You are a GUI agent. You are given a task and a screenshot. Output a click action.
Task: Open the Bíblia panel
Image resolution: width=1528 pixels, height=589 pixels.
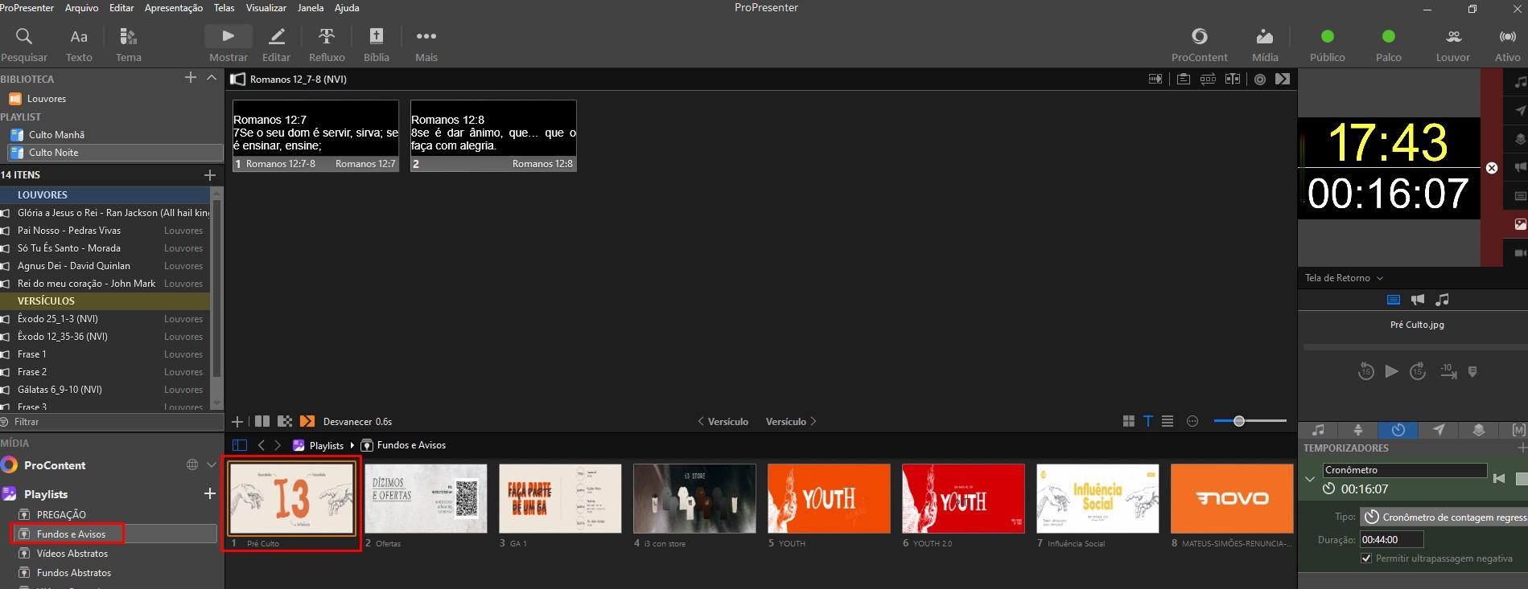[376, 45]
